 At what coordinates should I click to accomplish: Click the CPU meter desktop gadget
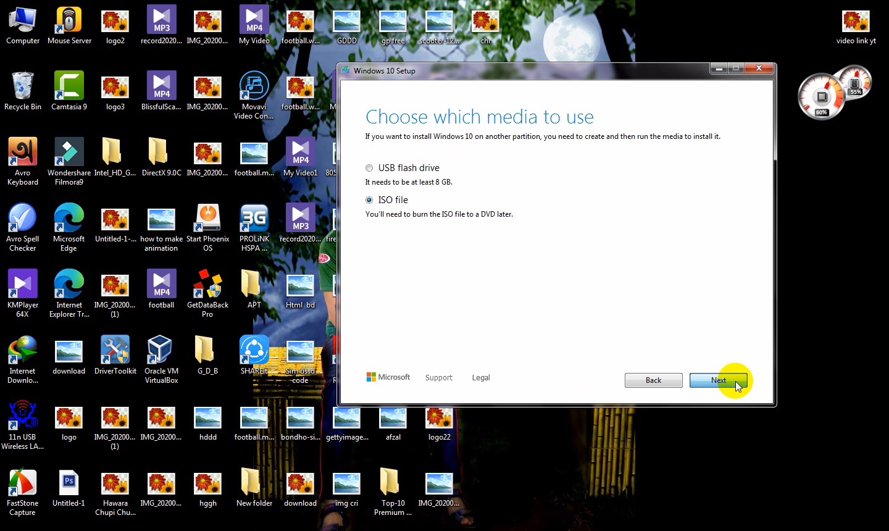pyautogui.click(x=822, y=98)
